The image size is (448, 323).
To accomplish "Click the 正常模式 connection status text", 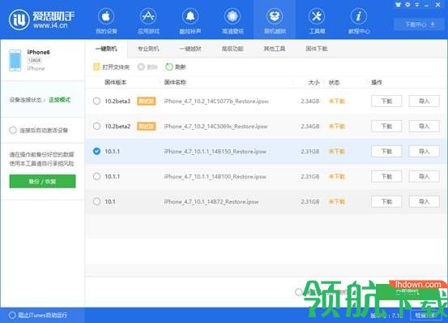I will (59, 100).
